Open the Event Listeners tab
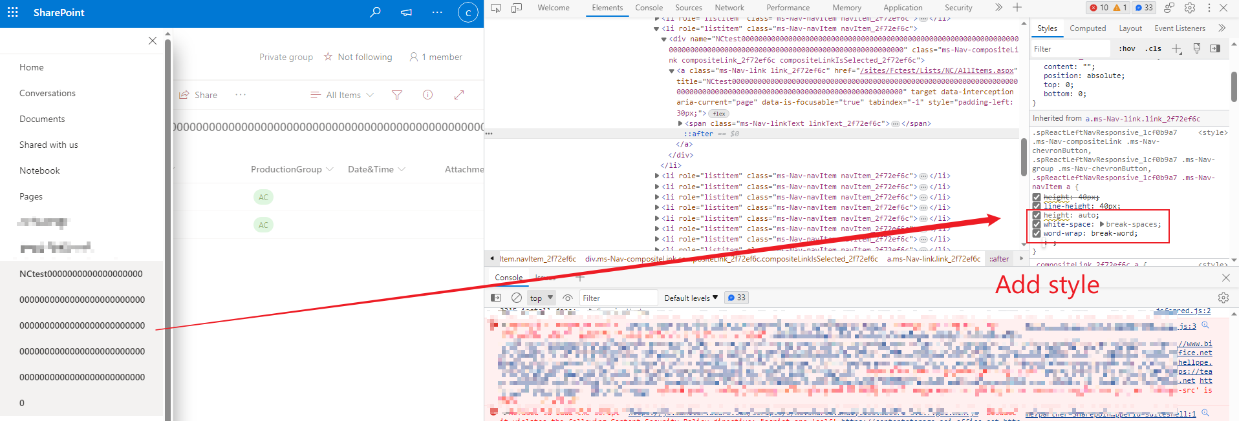The width and height of the screenshot is (1239, 421). [1180, 28]
